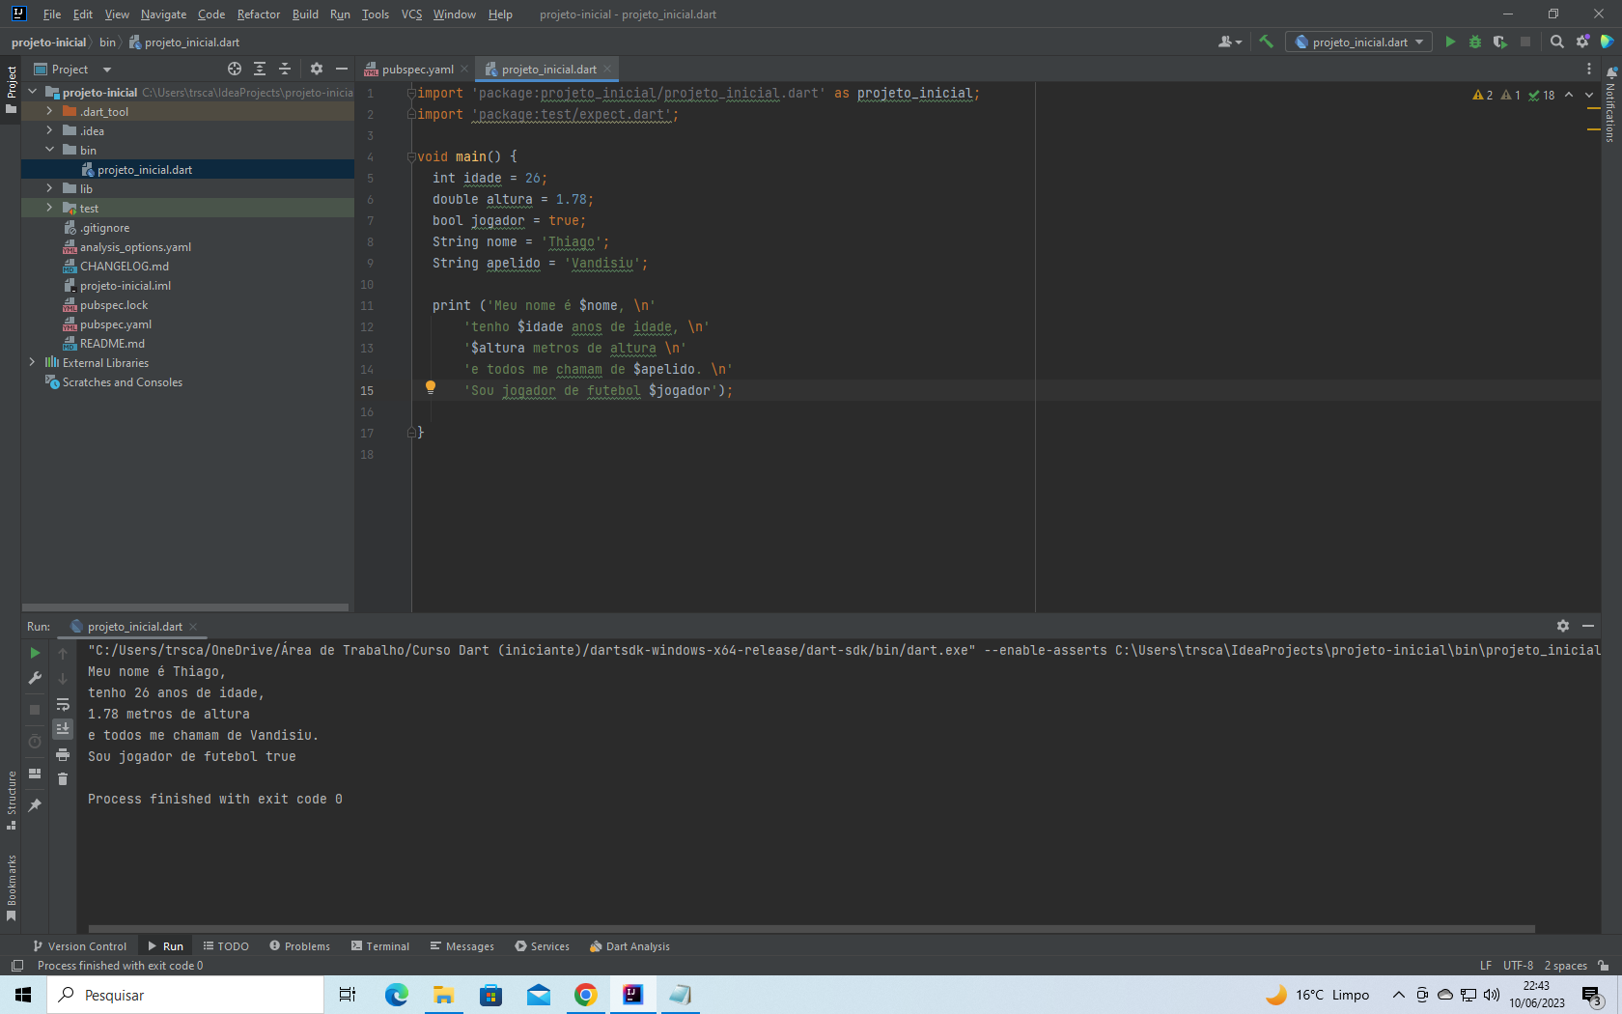
Task: Collapse the bin folder
Action: pos(49,150)
